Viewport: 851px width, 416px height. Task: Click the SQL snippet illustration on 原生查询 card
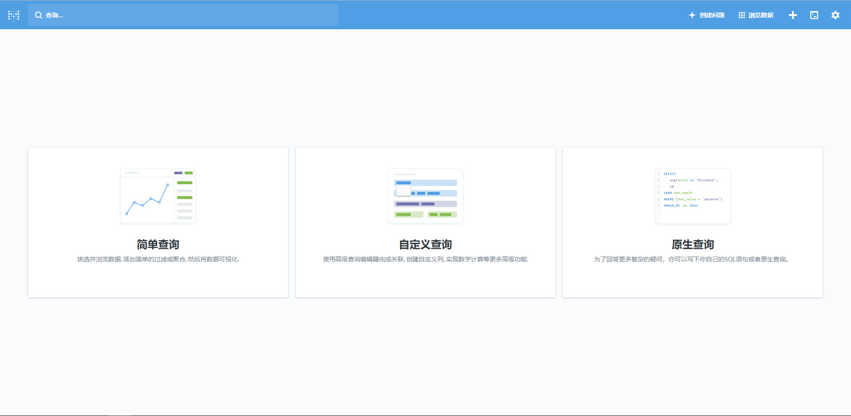click(692, 196)
